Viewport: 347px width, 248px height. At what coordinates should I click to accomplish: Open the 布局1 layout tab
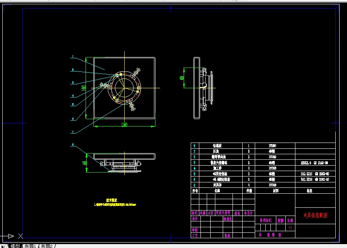point(30,246)
